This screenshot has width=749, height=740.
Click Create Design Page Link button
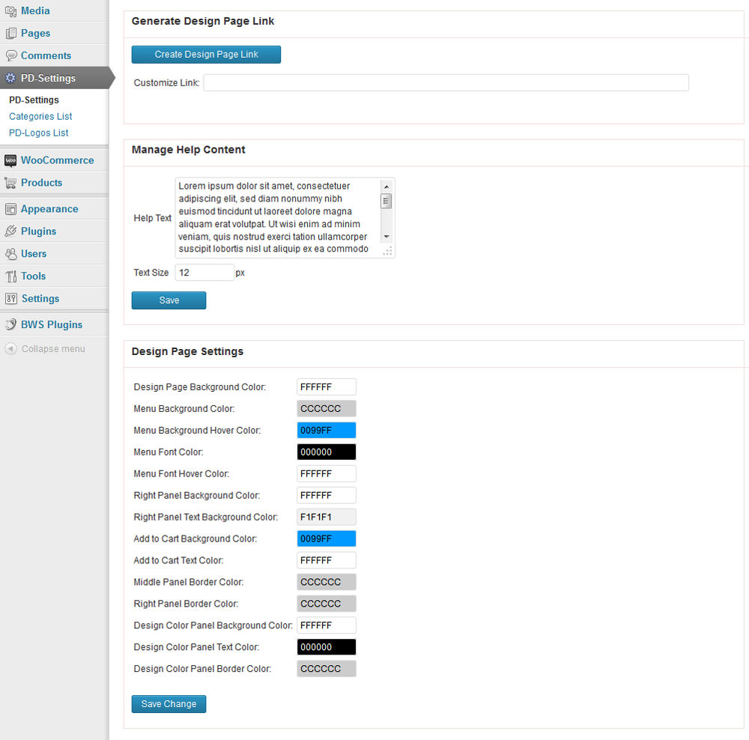pos(206,55)
